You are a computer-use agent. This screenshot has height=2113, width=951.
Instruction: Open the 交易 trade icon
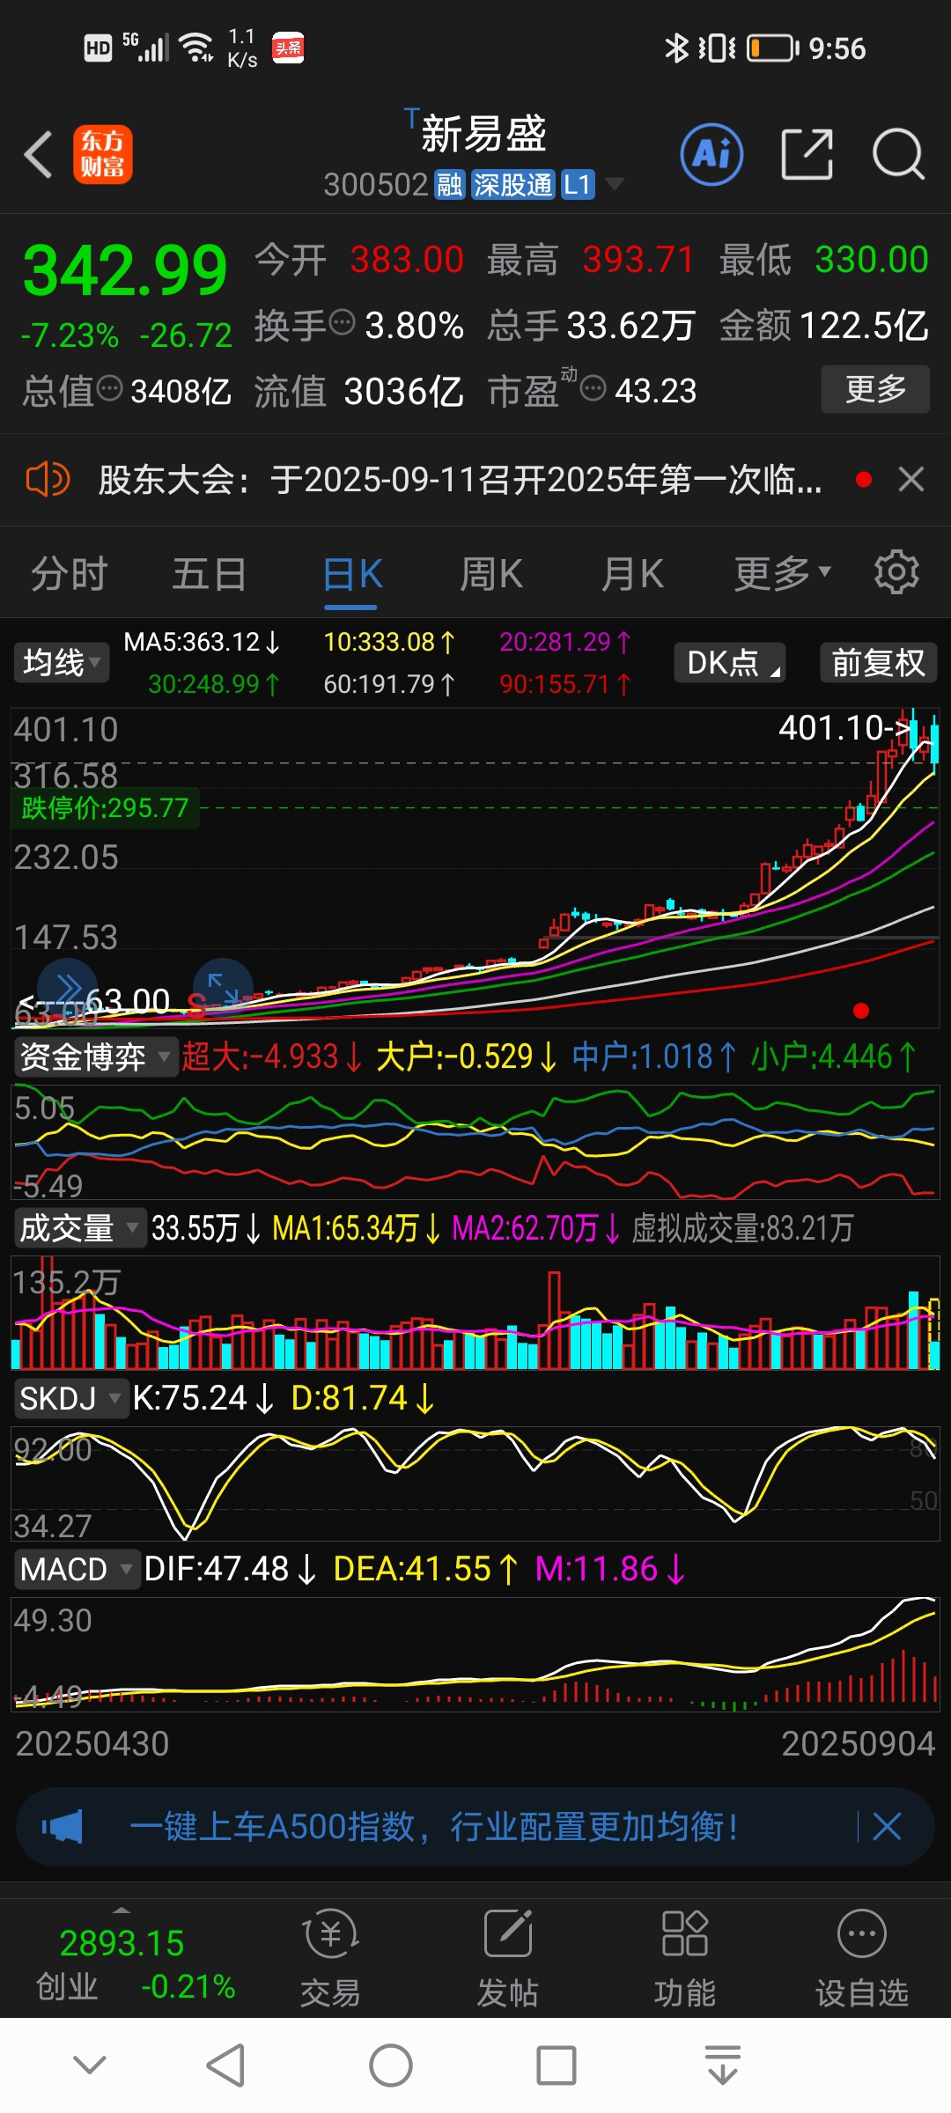pyautogui.click(x=330, y=1960)
